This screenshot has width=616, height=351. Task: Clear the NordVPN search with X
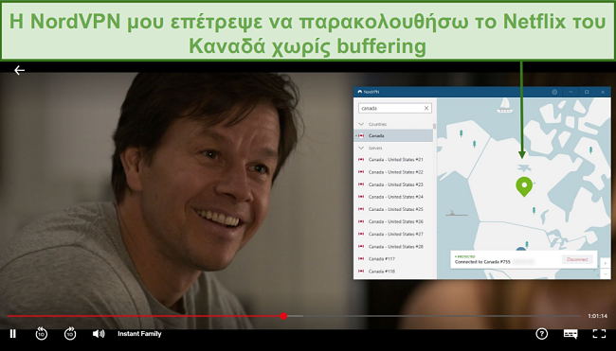coord(426,108)
